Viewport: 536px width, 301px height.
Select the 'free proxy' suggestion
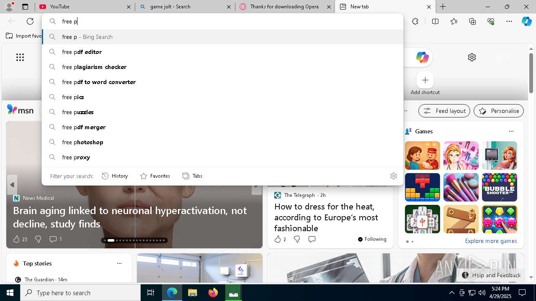(223, 157)
